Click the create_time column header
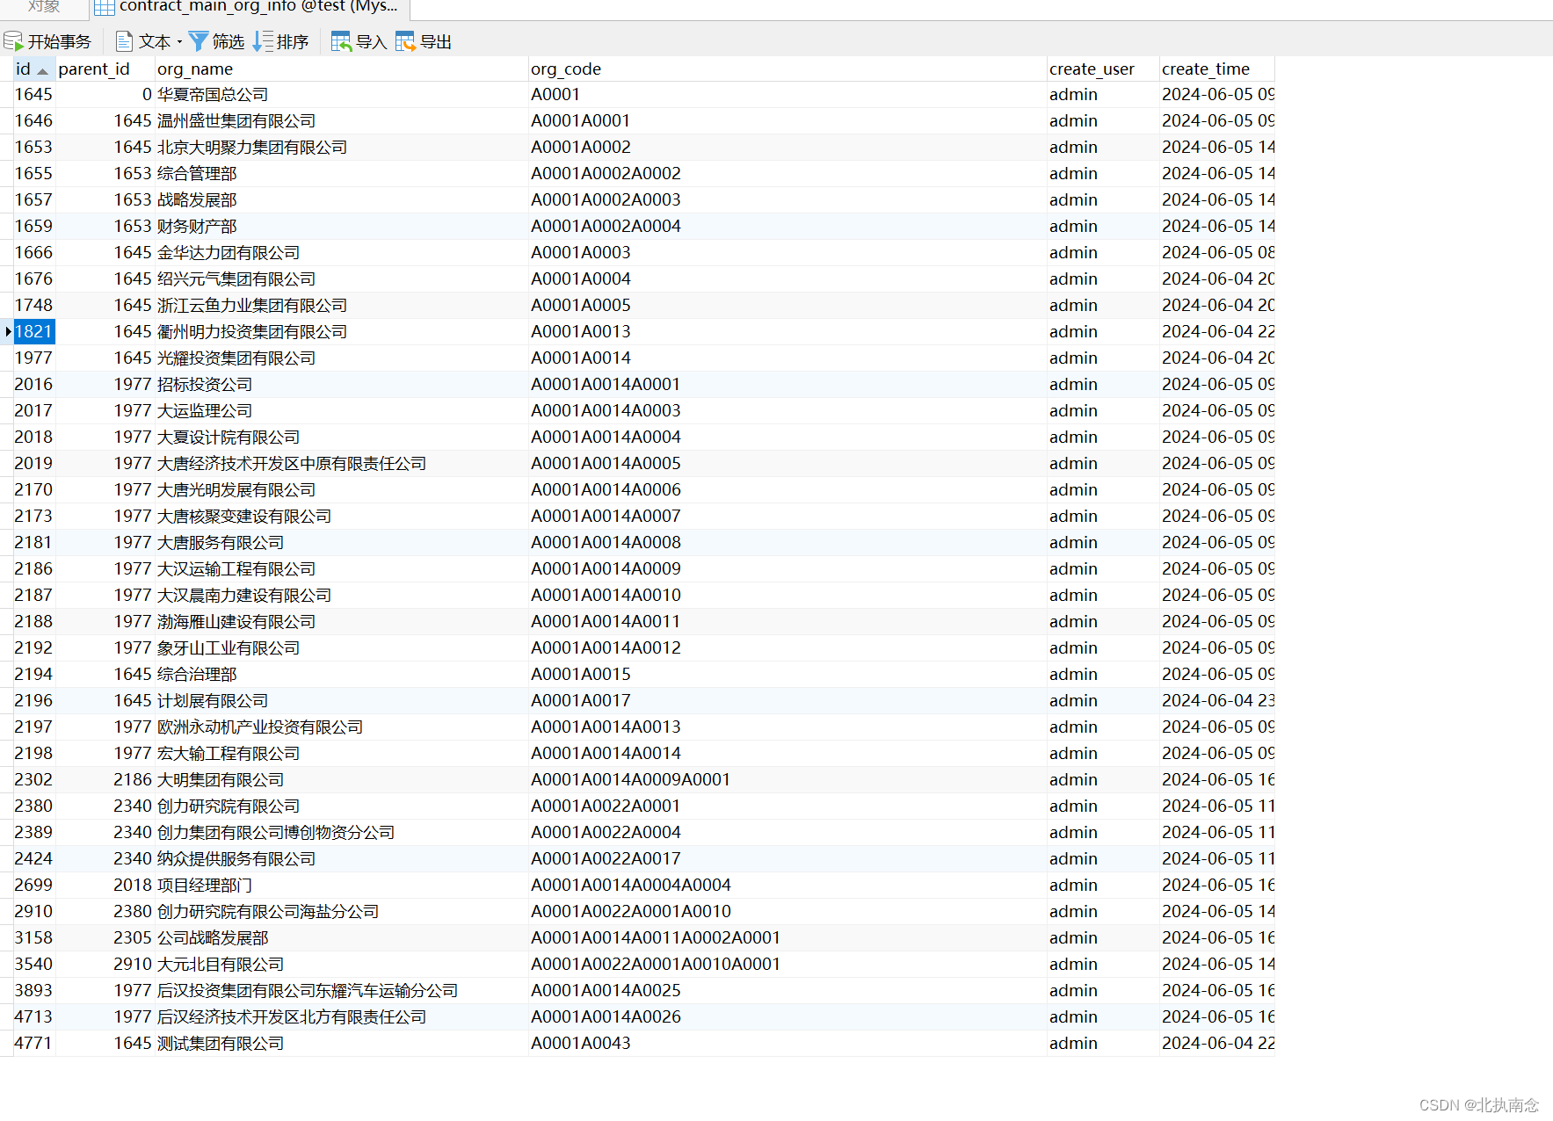1553x1121 pixels. (x=1216, y=69)
